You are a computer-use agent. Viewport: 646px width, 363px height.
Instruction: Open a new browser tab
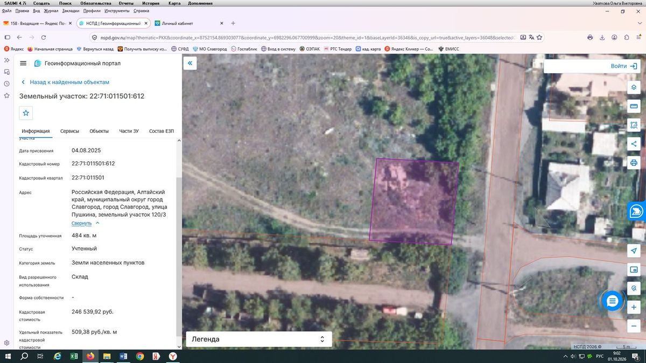point(233,23)
